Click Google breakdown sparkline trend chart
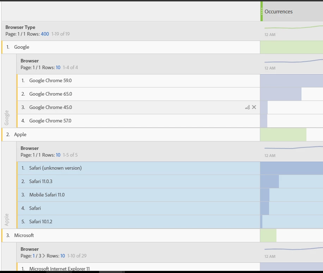Viewport: 323px width, 273px height. pos(293,61)
